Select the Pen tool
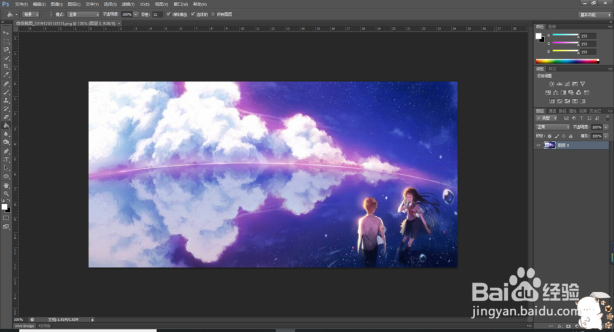 coord(6,151)
